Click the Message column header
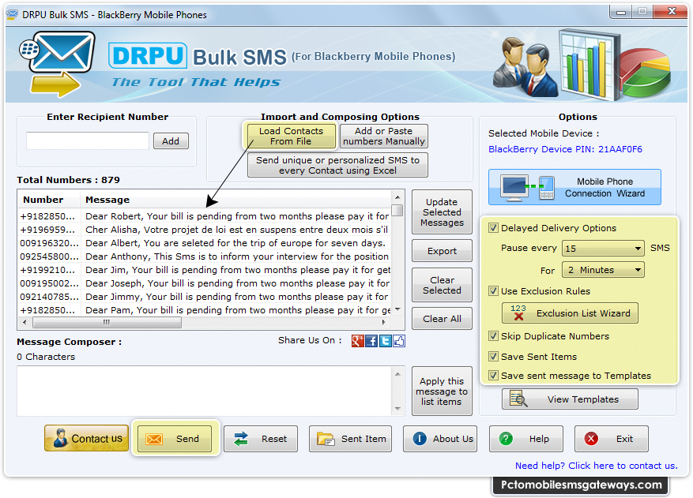 (236, 200)
